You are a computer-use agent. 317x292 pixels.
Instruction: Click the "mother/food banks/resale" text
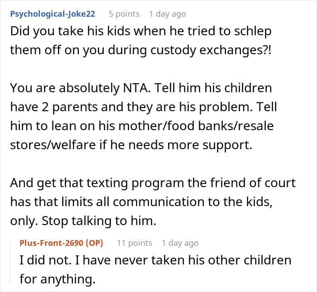click(x=196, y=126)
